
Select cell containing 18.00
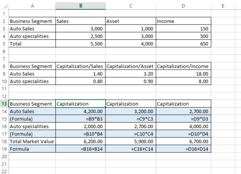click(183, 74)
